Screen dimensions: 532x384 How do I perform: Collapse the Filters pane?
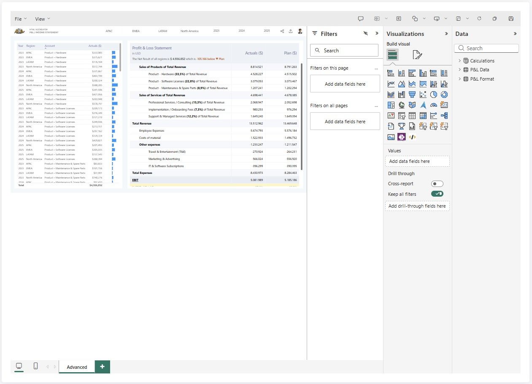point(377,33)
